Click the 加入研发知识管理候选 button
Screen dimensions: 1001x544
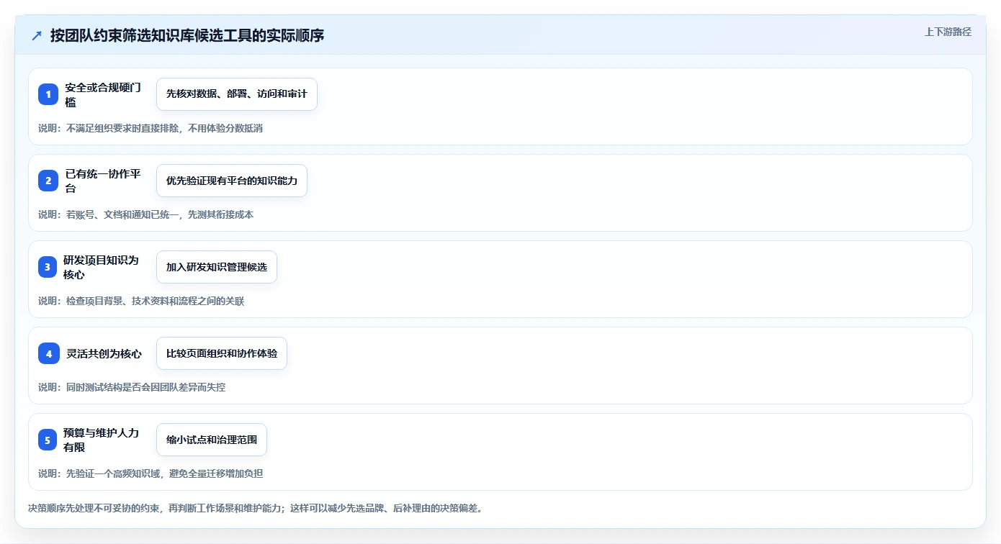pyautogui.click(x=217, y=267)
